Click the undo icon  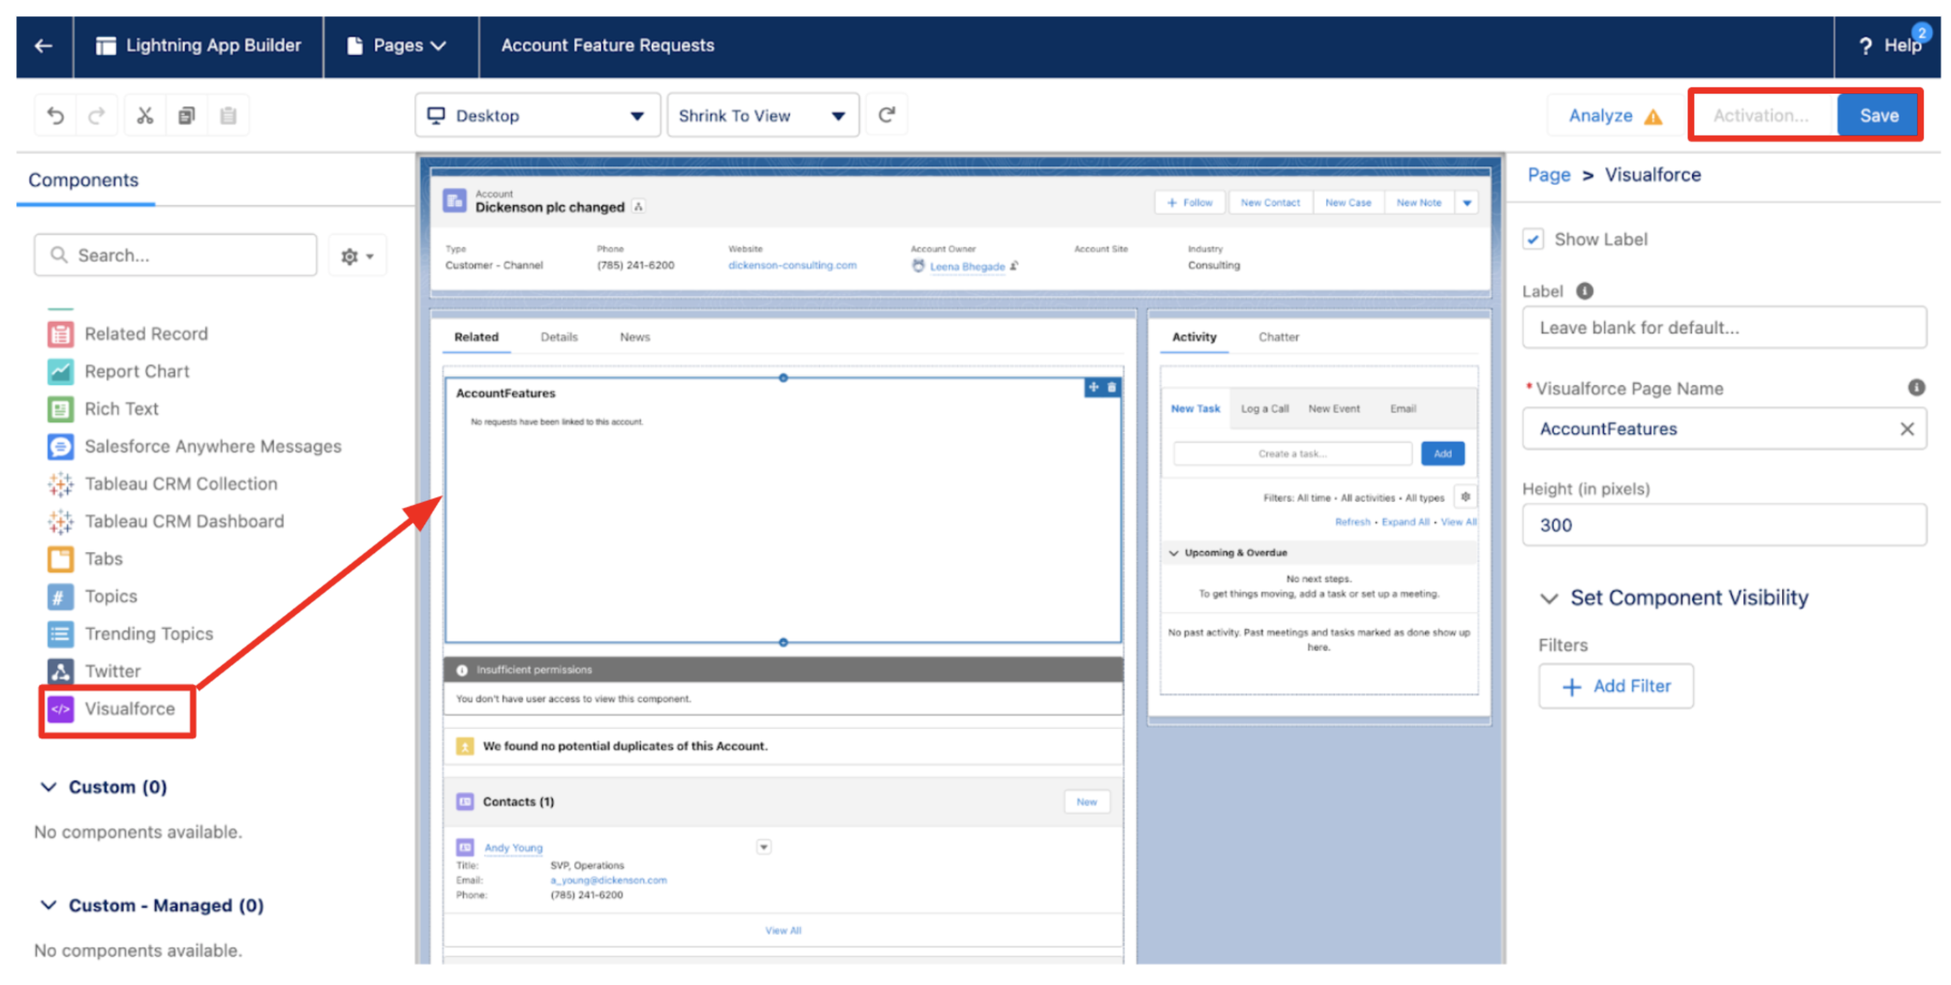pos(56,115)
